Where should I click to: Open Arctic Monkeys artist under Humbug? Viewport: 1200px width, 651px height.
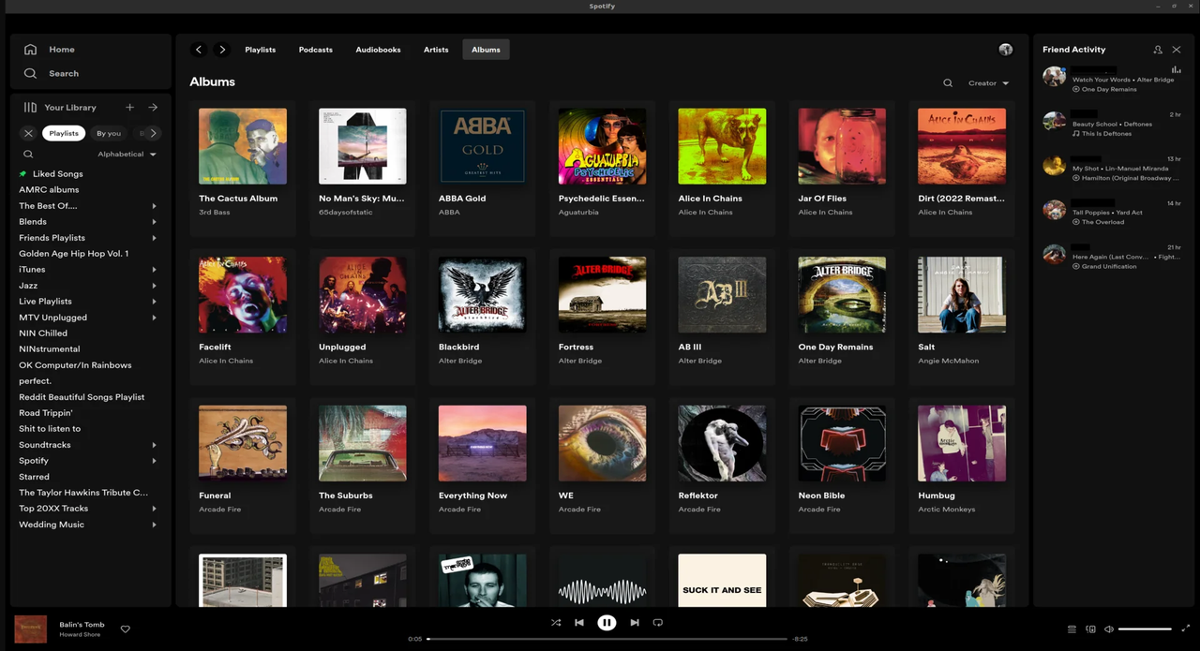(x=946, y=510)
